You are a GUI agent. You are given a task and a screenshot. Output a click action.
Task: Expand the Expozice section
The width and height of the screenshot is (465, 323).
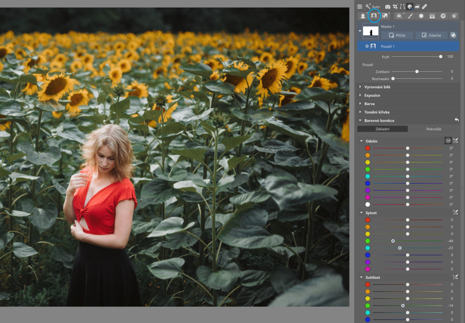[x=372, y=95]
